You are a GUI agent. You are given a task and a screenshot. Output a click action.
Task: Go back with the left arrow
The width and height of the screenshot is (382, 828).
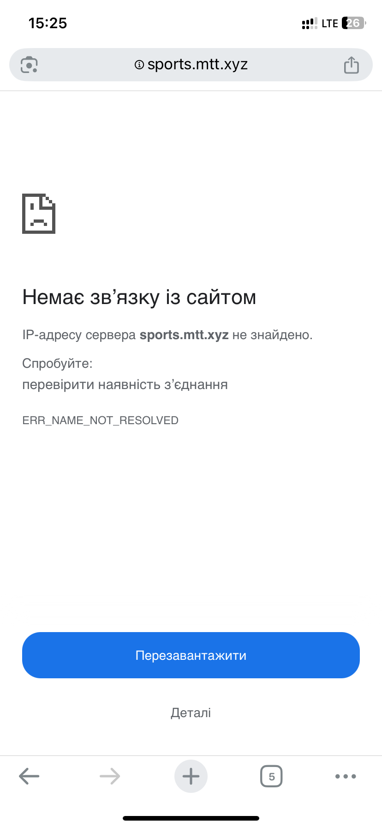29,776
